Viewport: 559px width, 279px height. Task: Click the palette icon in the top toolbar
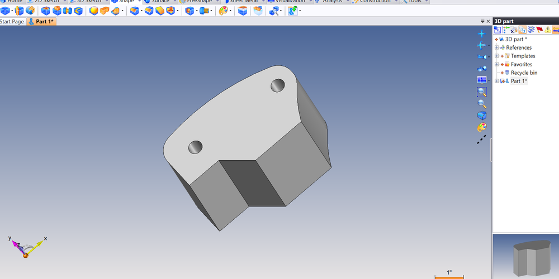coord(222,11)
